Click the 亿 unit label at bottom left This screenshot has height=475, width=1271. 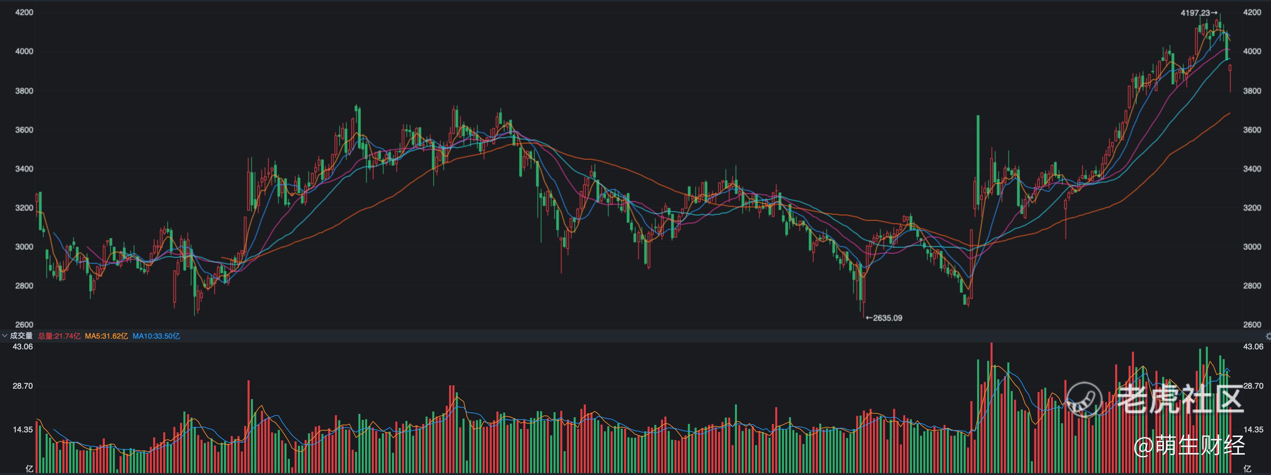[x=29, y=469]
